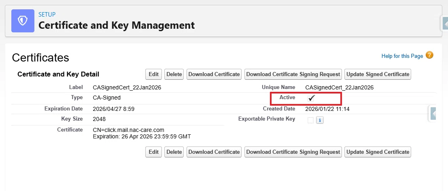The width and height of the screenshot is (448, 191).
Task: Click Delete in the upper button row
Action: 174,74
